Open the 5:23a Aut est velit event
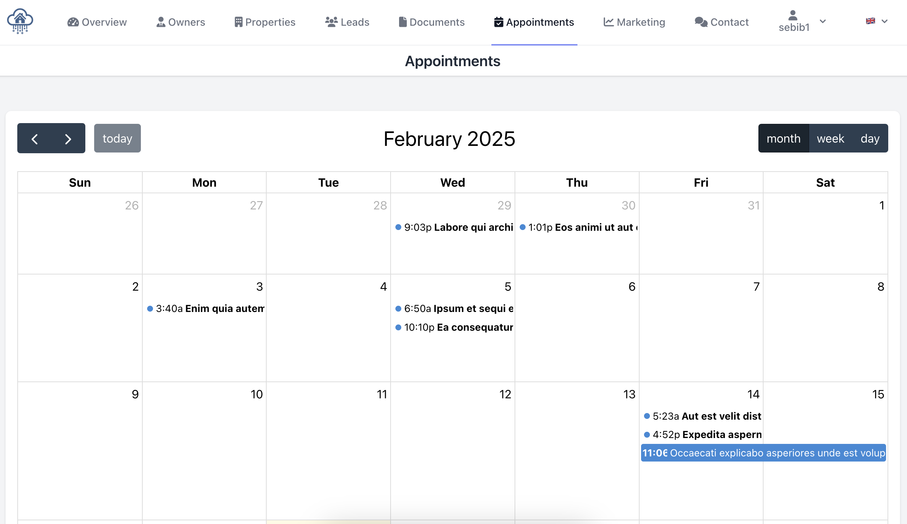The image size is (907, 524). [x=702, y=416]
